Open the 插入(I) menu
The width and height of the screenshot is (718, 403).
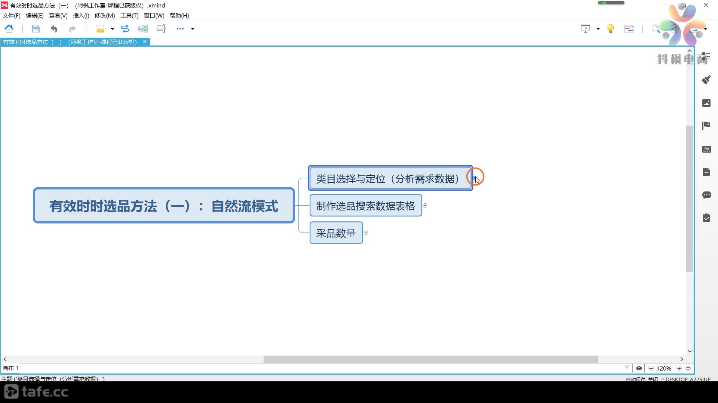pyautogui.click(x=81, y=16)
